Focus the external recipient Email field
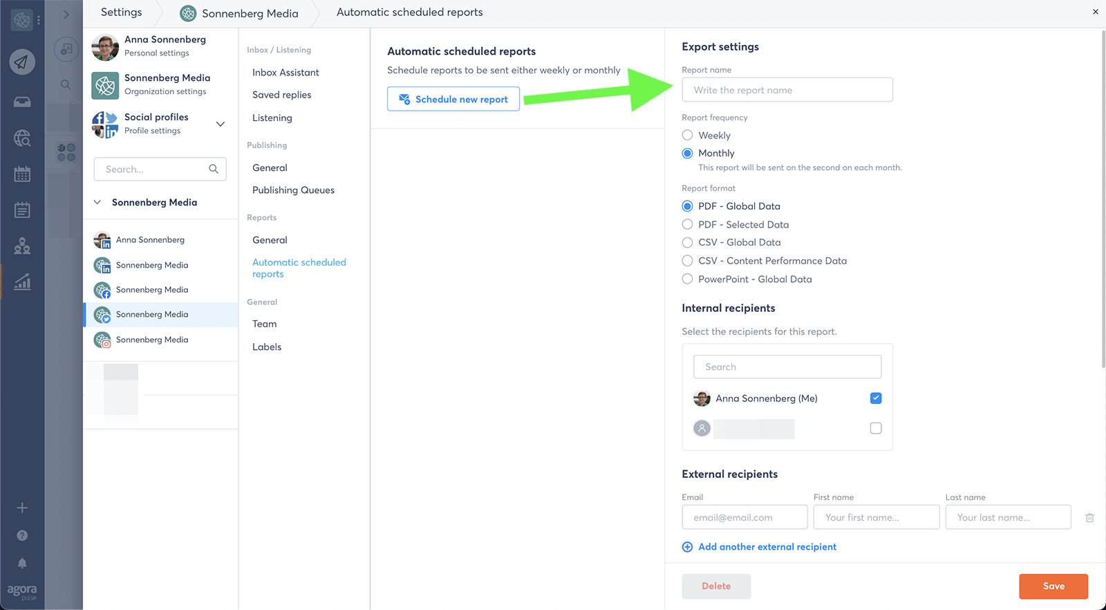This screenshot has height=610, width=1106. pos(744,517)
